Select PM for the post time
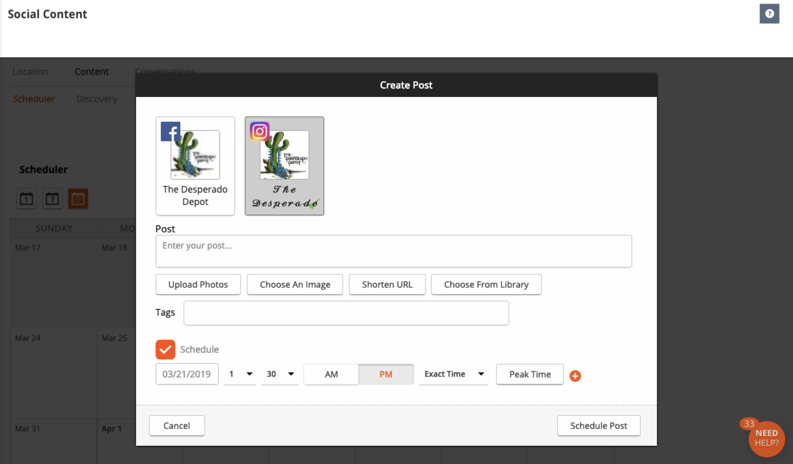 pos(386,374)
